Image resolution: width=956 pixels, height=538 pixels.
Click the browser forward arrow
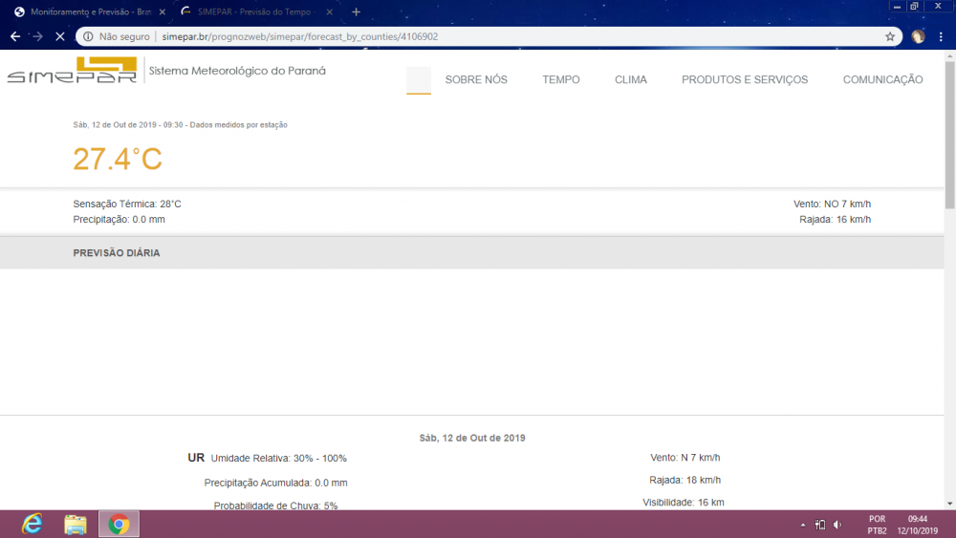coord(38,36)
